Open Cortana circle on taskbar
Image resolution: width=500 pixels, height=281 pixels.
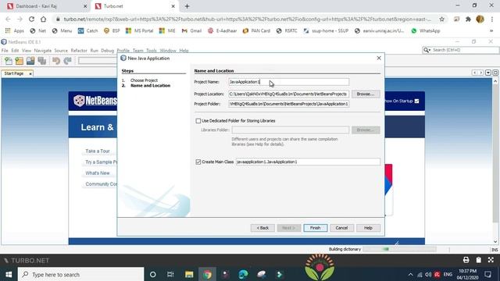click(153, 274)
